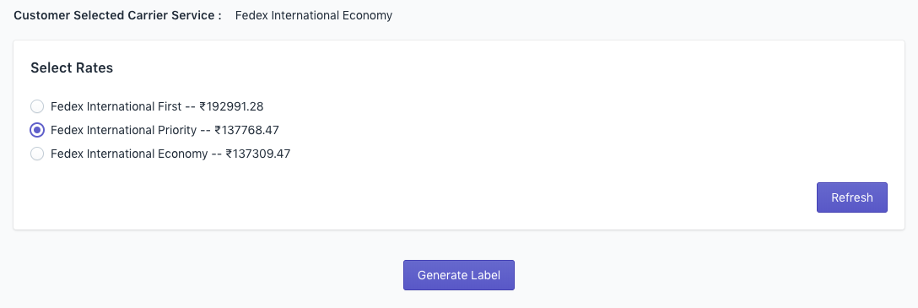Click the dashes before the ₹137768.47 rate
Image resolution: width=918 pixels, height=308 pixels.
pyautogui.click(x=206, y=131)
